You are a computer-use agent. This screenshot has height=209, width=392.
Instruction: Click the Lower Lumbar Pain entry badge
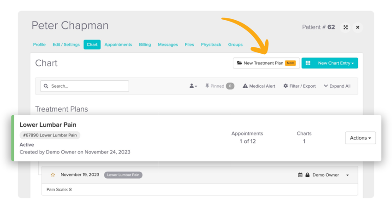coord(123,175)
